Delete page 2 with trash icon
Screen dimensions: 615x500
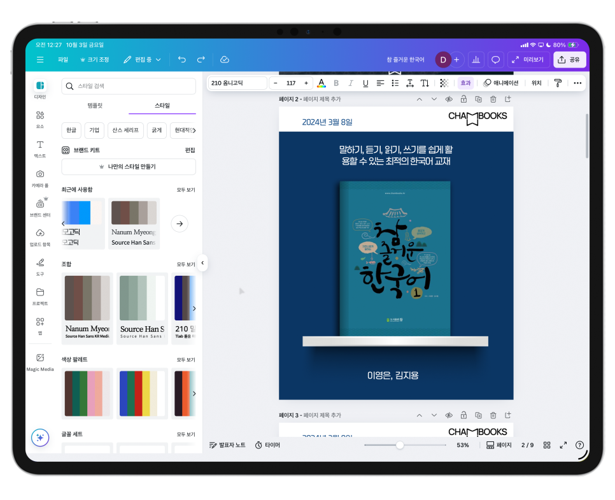493,99
